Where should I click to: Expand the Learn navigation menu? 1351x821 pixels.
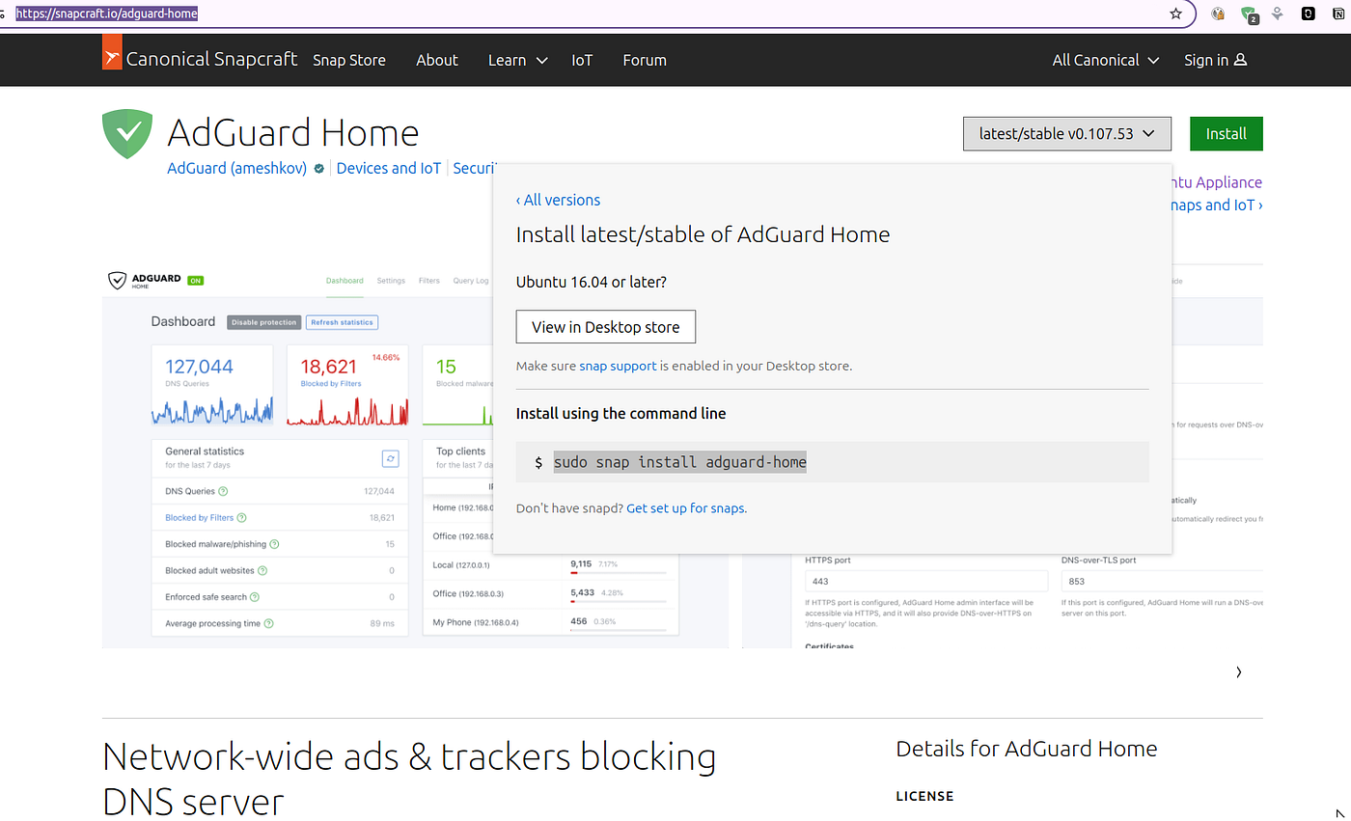(x=517, y=60)
